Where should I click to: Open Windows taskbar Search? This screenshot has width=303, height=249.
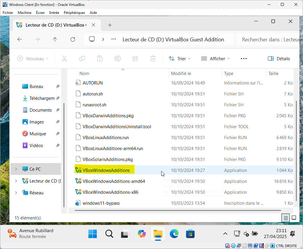coord(109,234)
